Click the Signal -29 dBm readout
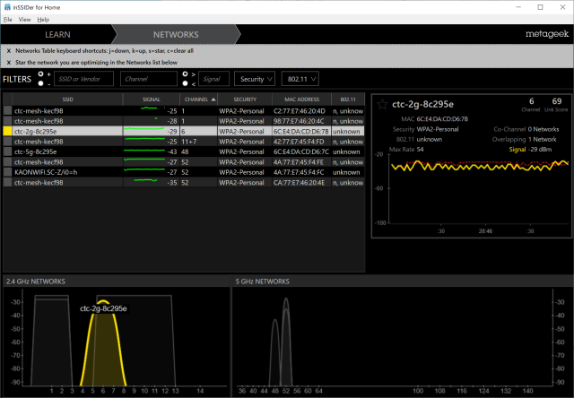Viewport: 574px width, 398px height. pyautogui.click(x=530, y=149)
